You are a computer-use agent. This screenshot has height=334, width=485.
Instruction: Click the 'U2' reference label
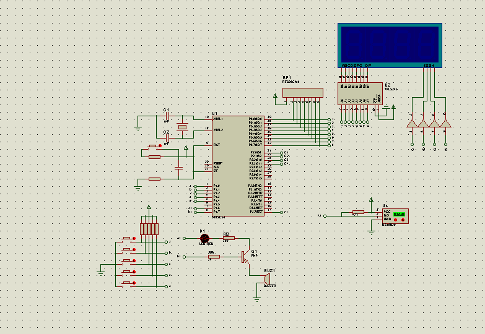pyautogui.click(x=388, y=85)
